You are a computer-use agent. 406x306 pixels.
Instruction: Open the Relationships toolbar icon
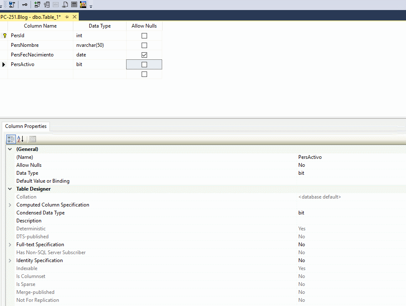click(x=37, y=5)
